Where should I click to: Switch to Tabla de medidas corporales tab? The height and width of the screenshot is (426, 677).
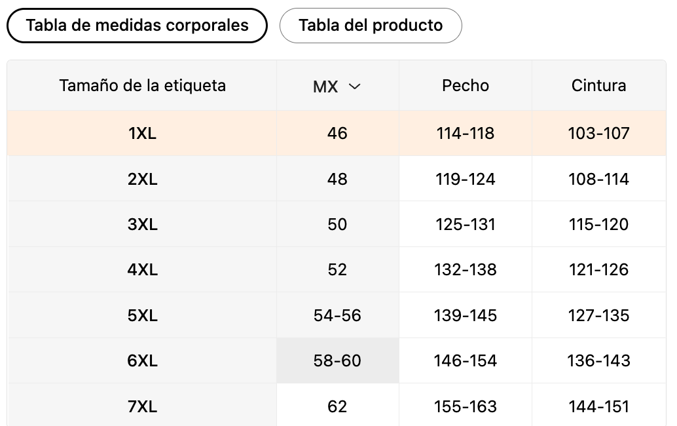(137, 26)
